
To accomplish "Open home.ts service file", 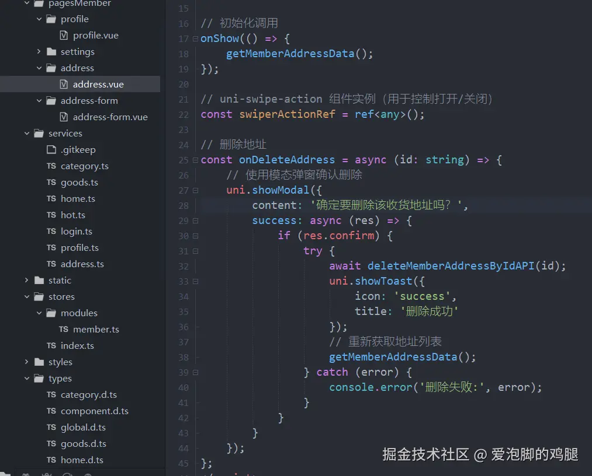I will coord(78,198).
